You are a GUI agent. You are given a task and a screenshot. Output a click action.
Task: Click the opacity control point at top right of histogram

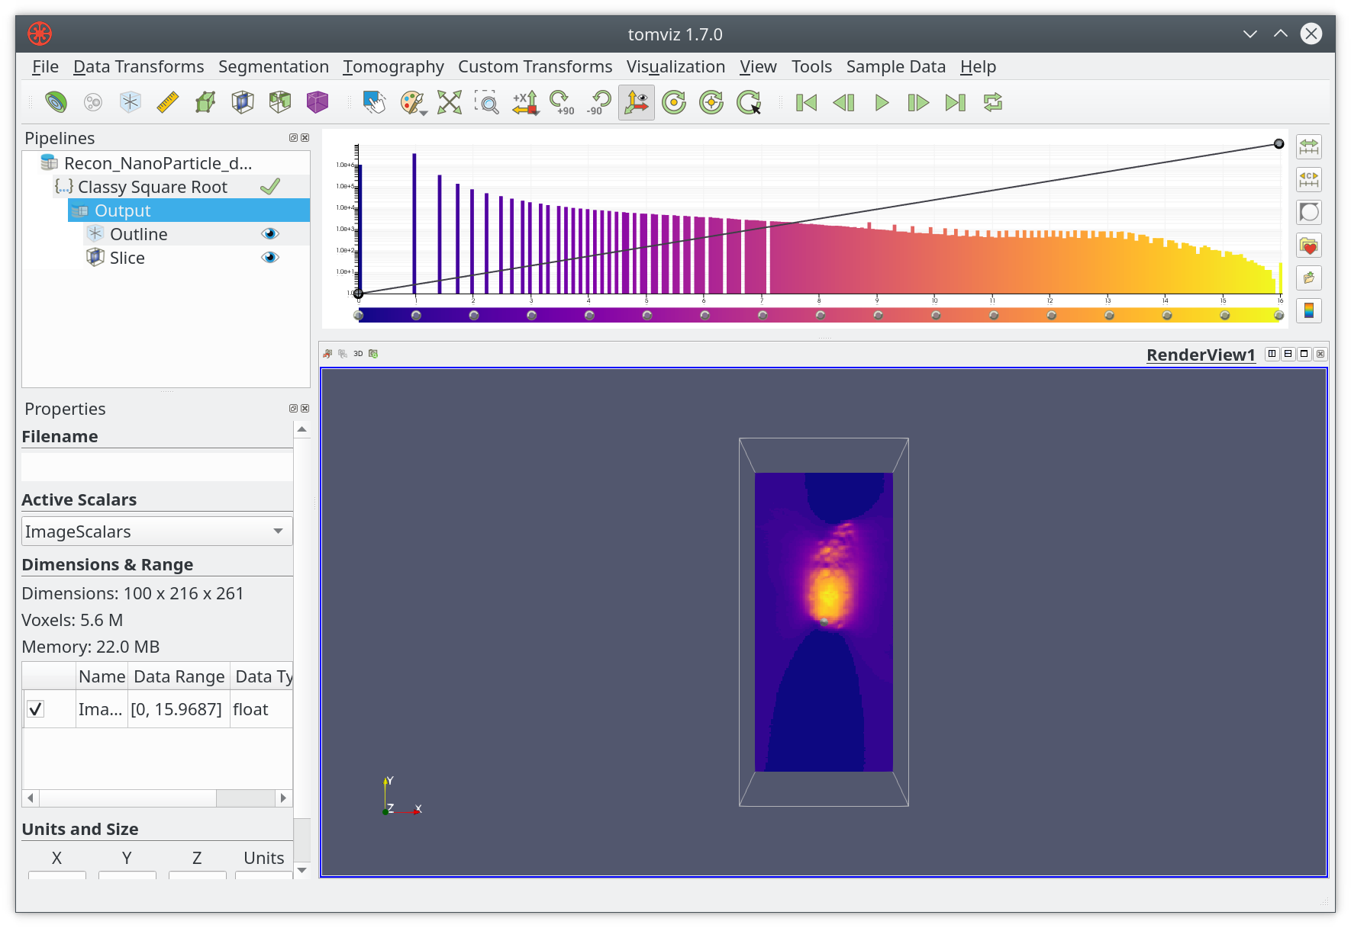tap(1278, 144)
